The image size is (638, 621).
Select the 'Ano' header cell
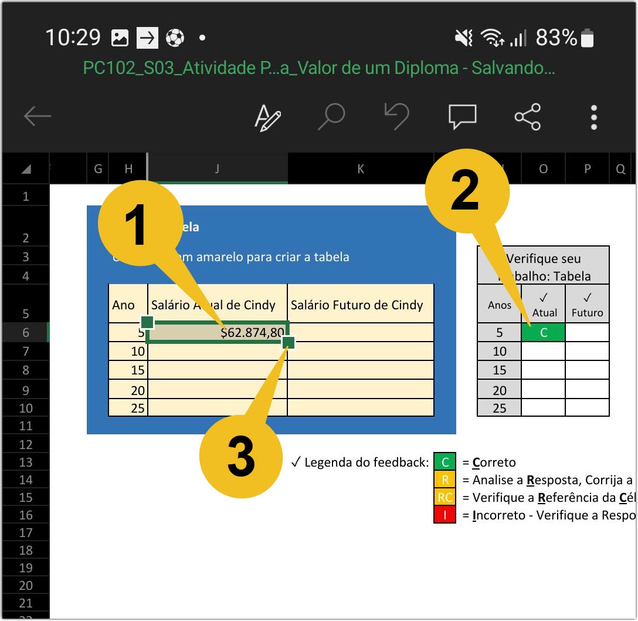(x=128, y=304)
